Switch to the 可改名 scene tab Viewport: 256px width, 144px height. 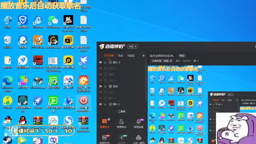pyautogui.click(x=131, y=56)
